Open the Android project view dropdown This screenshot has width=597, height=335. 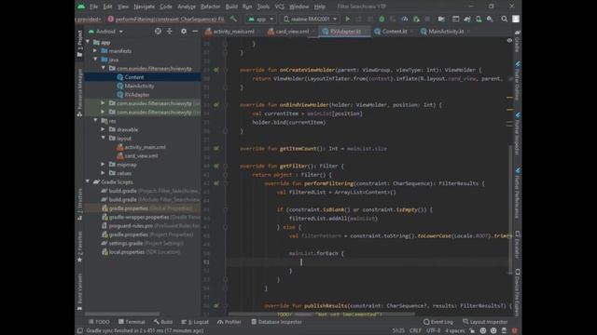pyautogui.click(x=105, y=32)
